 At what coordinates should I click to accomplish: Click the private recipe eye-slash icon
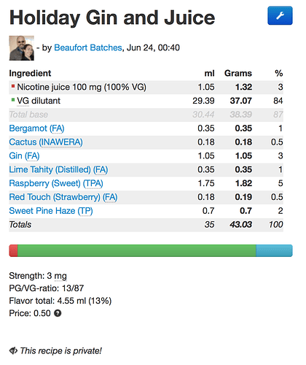pyautogui.click(x=13, y=350)
